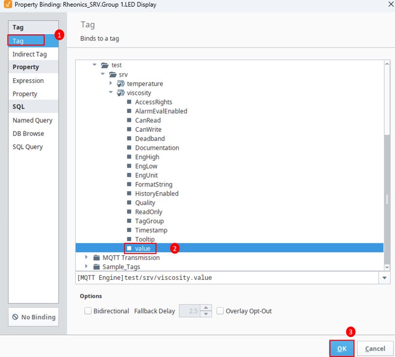Close the Property Binding dialog window
Image resolution: width=395 pixels, height=357 pixels.
click(x=391, y=4)
